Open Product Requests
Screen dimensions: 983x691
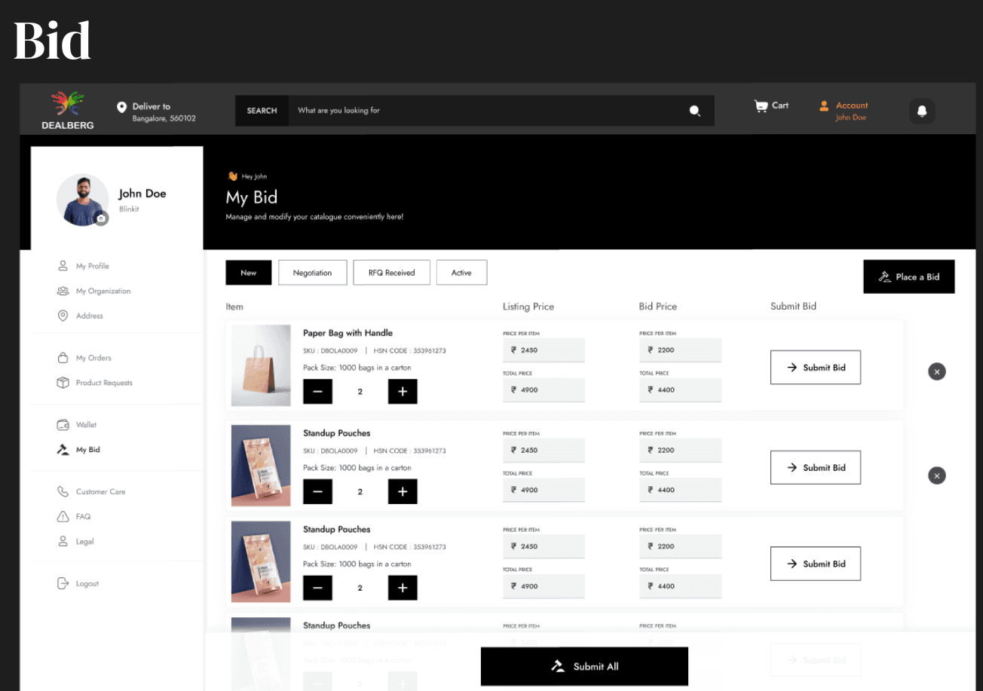95,383
